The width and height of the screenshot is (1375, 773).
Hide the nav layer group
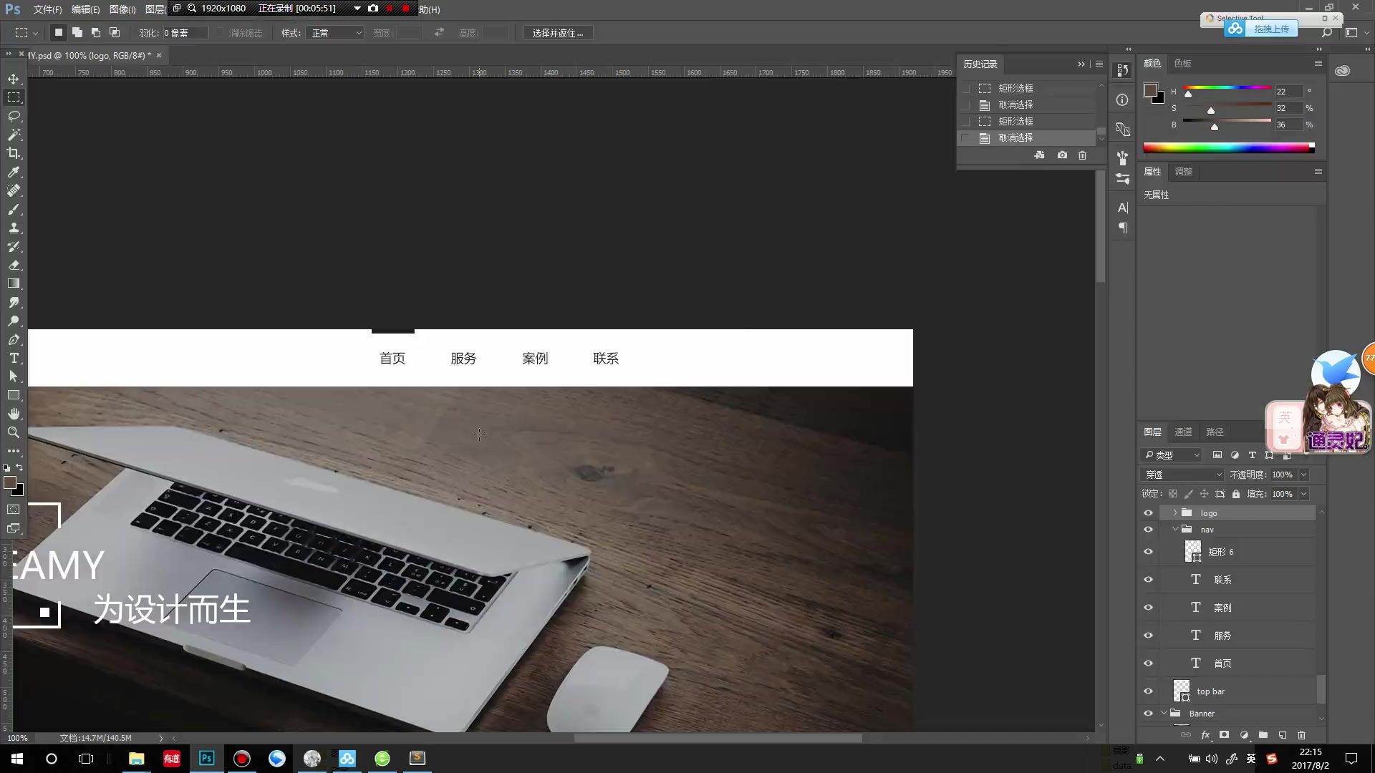tap(1148, 530)
